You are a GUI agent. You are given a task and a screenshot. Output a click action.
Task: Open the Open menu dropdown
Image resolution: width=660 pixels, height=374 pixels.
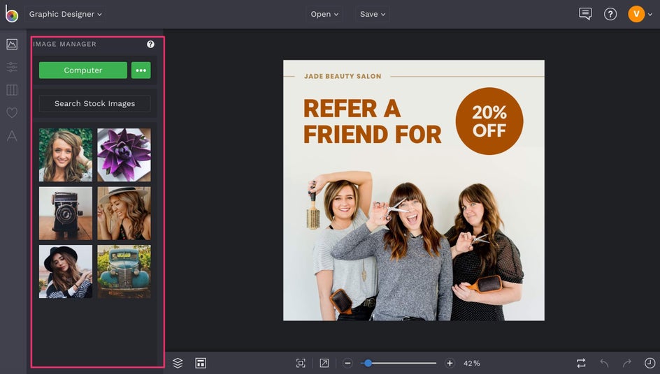tap(324, 14)
